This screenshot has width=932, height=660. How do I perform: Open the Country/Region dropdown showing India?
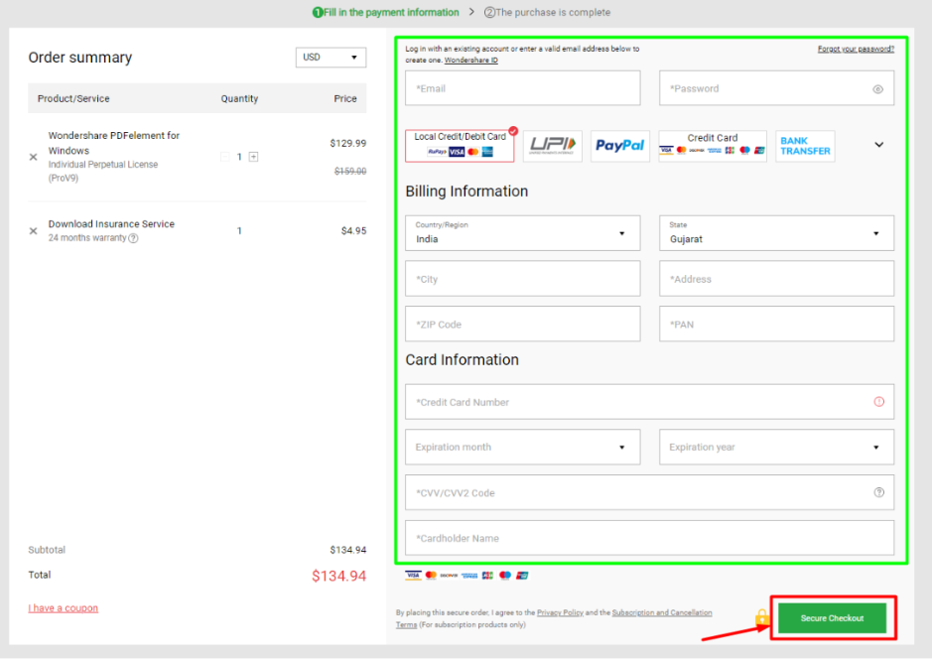(522, 233)
